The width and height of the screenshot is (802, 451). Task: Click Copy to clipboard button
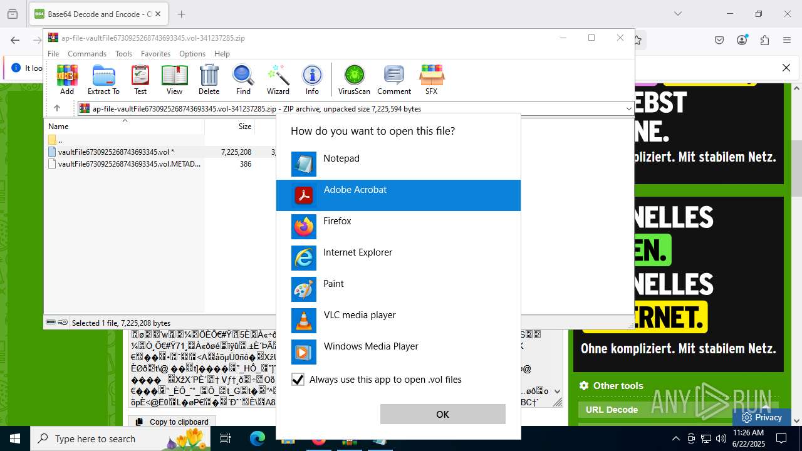tap(172, 422)
